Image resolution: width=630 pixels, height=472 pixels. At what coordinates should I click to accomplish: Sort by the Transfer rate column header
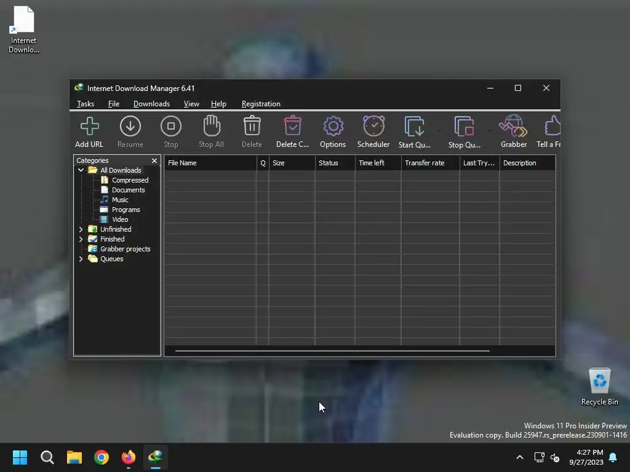coord(430,163)
